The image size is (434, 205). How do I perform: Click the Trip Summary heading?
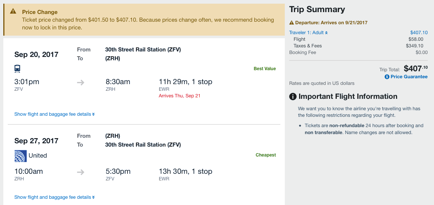[317, 10]
